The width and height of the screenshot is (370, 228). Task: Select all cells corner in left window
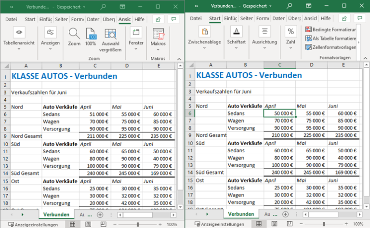(5, 66)
